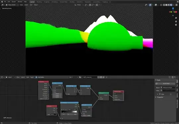Screen dimensions: 179x124
Task: Open the node editor Object shader type dropdown
Action: tap(11, 77)
